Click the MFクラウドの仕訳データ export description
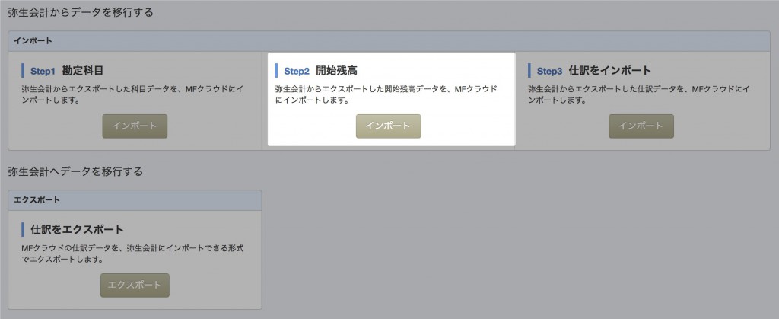 coord(132,254)
